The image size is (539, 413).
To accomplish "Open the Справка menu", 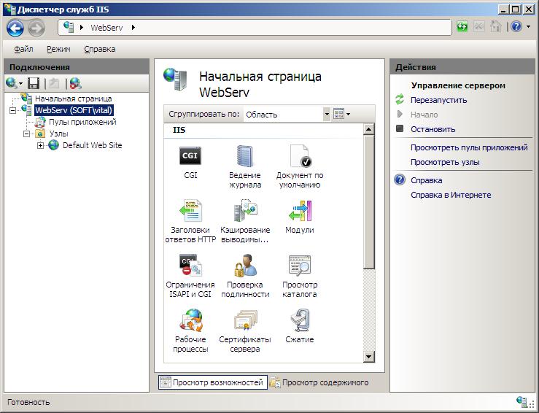I will (100, 49).
